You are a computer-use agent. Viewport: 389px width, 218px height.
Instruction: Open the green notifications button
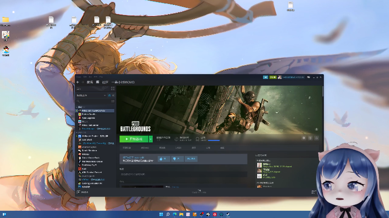coord(273,78)
